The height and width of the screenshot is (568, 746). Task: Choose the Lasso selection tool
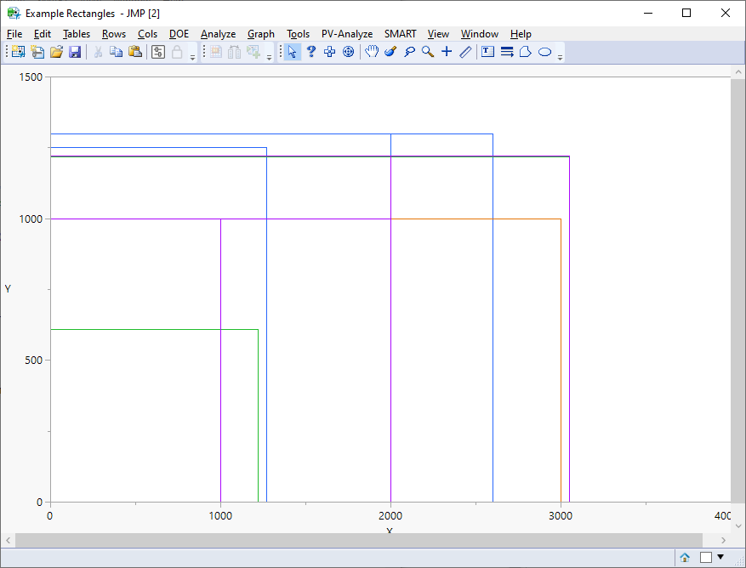(x=409, y=51)
